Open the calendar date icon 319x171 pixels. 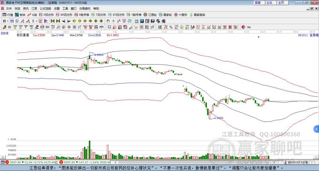[x=136, y=21]
